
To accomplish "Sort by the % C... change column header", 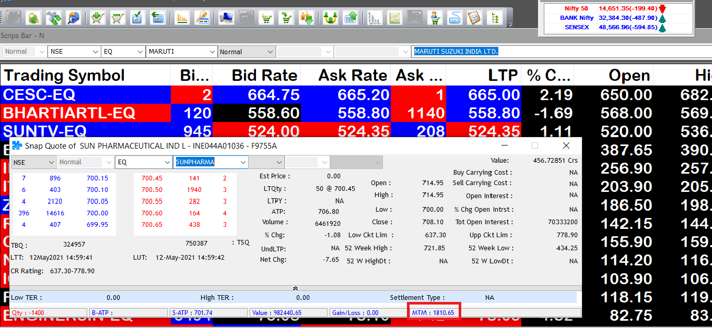I will 548,75.
